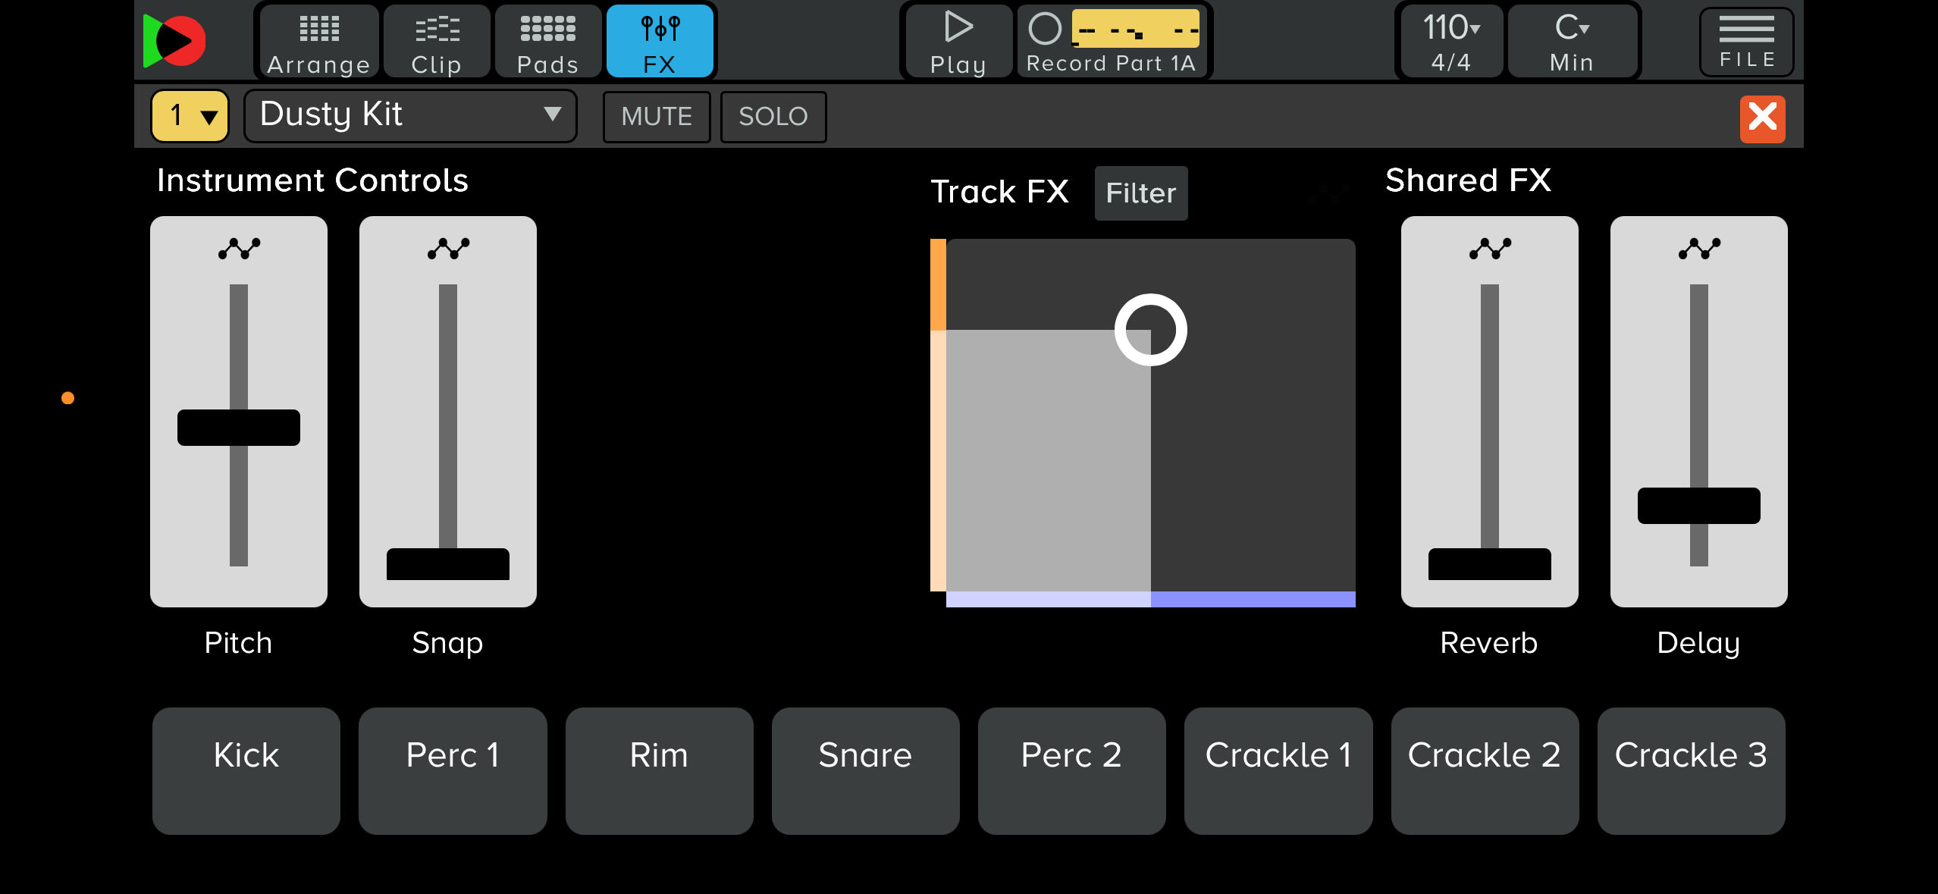This screenshot has height=894, width=1938.
Task: Close the FX panel with the red X
Action: click(x=1763, y=118)
